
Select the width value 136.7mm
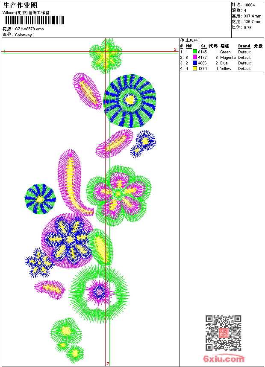click(x=253, y=22)
